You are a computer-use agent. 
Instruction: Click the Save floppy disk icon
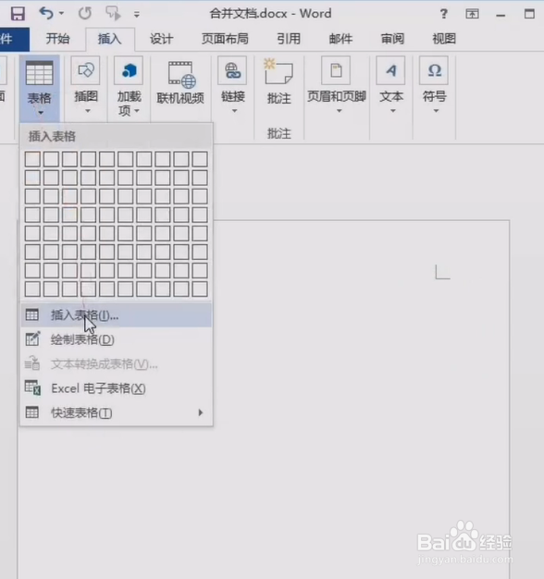point(18,14)
